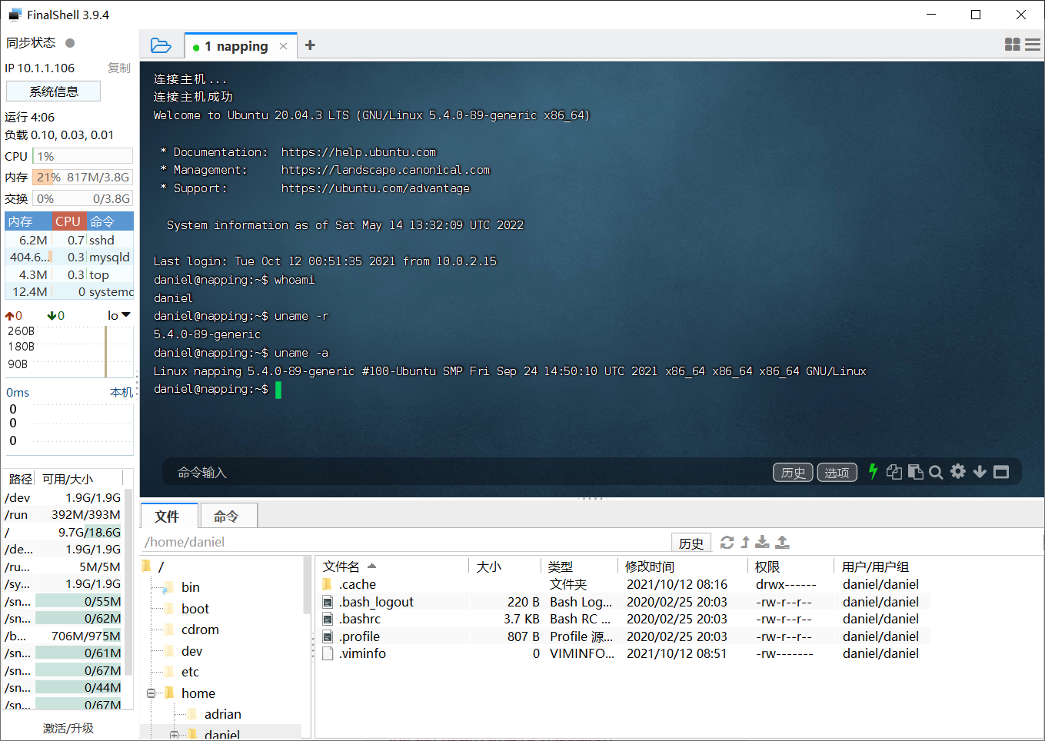Select the .bash_logout file row

[622, 602]
